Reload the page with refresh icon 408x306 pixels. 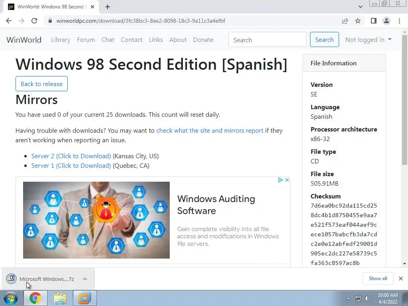tap(34, 21)
